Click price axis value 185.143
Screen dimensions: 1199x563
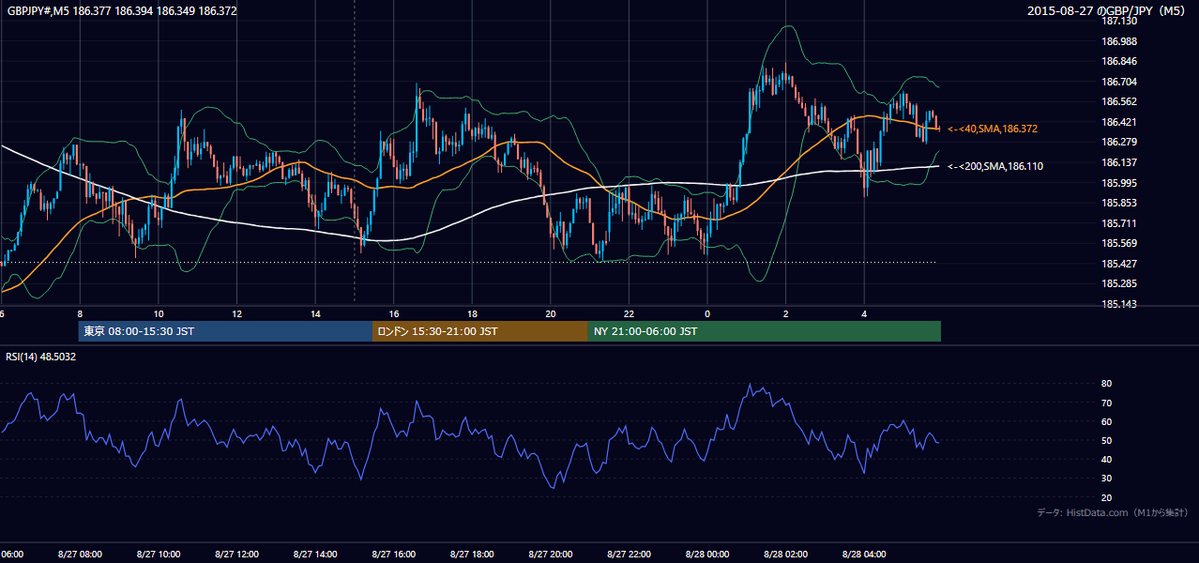coord(1120,304)
